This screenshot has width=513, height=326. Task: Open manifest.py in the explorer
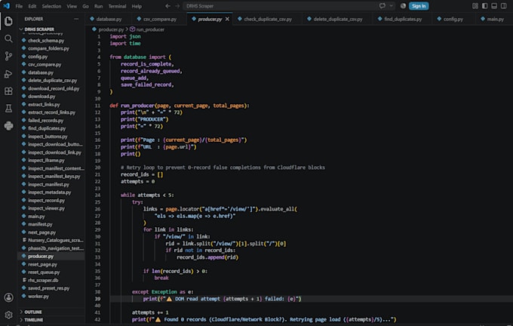click(40, 224)
